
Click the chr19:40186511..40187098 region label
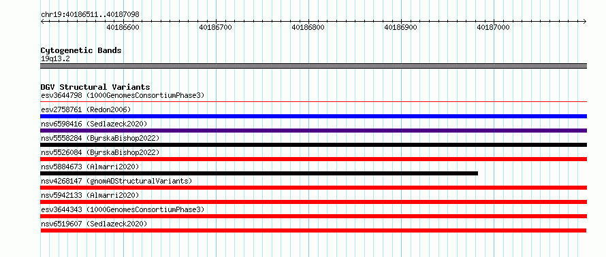coord(90,15)
